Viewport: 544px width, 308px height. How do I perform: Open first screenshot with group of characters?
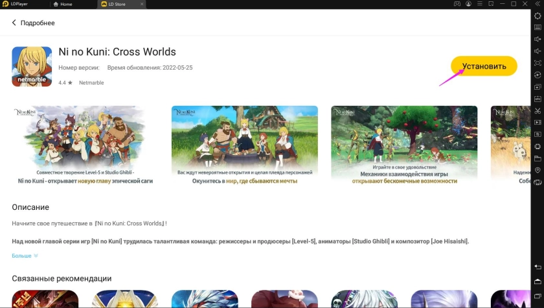click(x=85, y=145)
